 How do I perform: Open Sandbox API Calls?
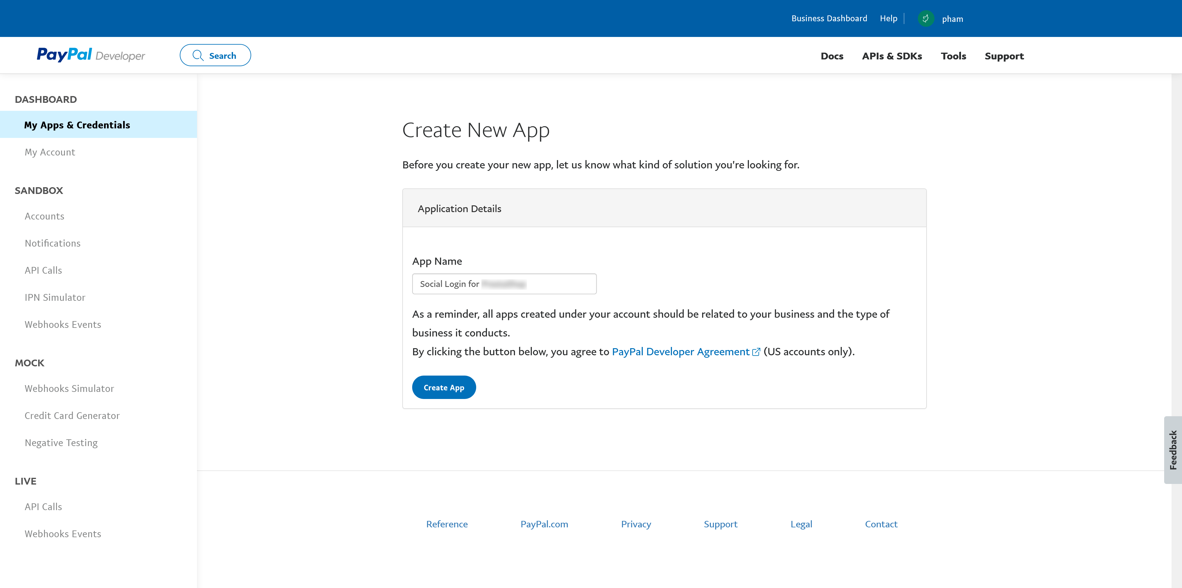43,270
